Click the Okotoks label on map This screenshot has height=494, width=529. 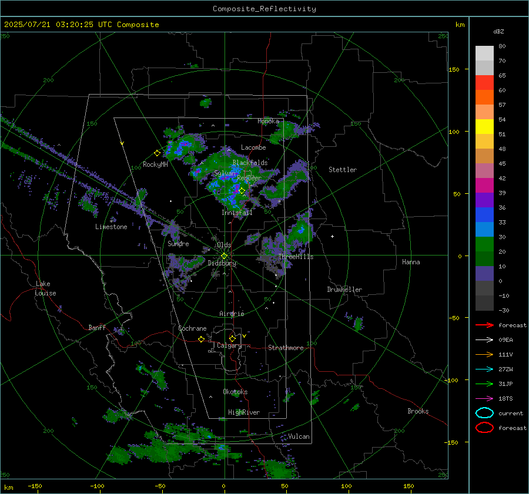pyautogui.click(x=235, y=392)
